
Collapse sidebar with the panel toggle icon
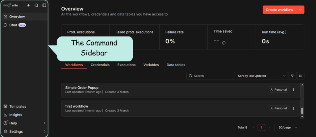(44, 5)
